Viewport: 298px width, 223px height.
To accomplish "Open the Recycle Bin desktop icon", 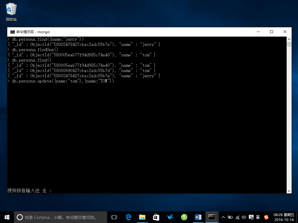I will click(11, 12).
